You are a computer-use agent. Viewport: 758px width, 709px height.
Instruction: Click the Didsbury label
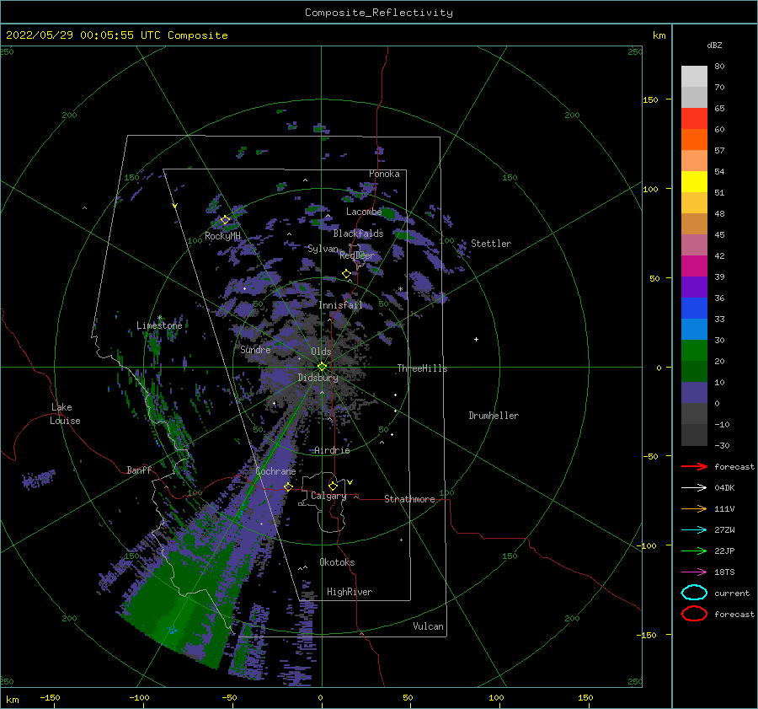(318, 378)
